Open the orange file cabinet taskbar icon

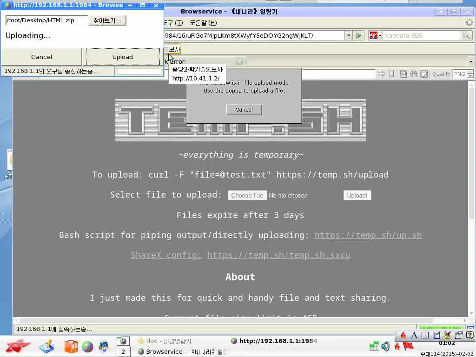[x=71, y=347]
